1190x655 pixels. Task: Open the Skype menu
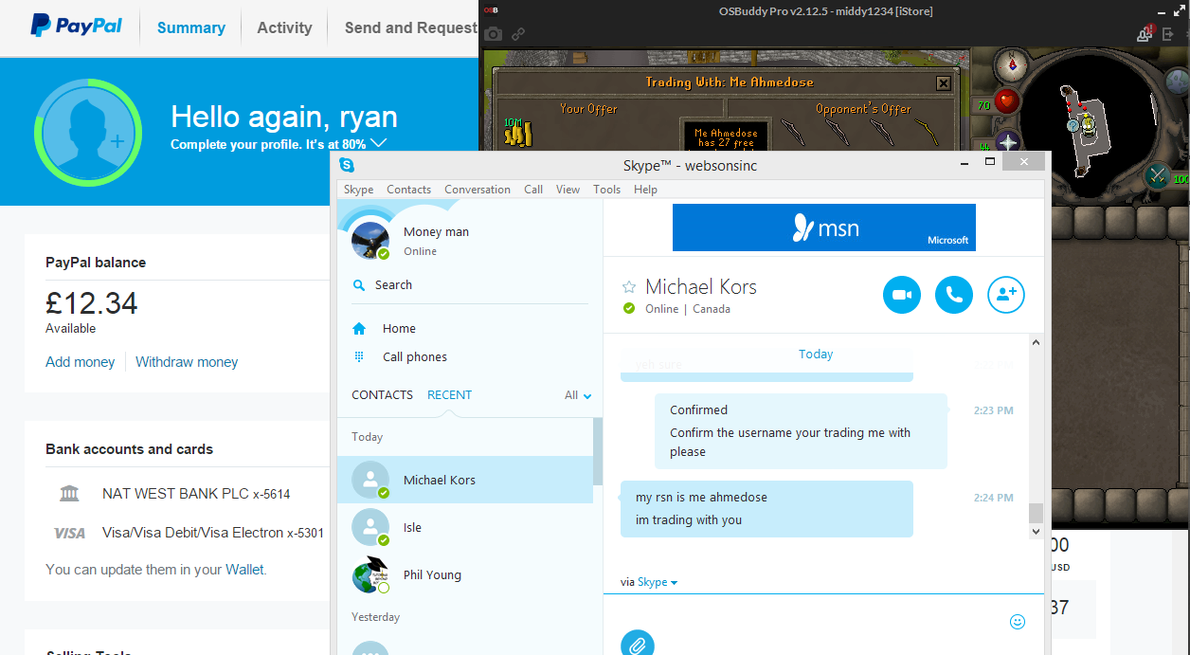coord(358,190)
